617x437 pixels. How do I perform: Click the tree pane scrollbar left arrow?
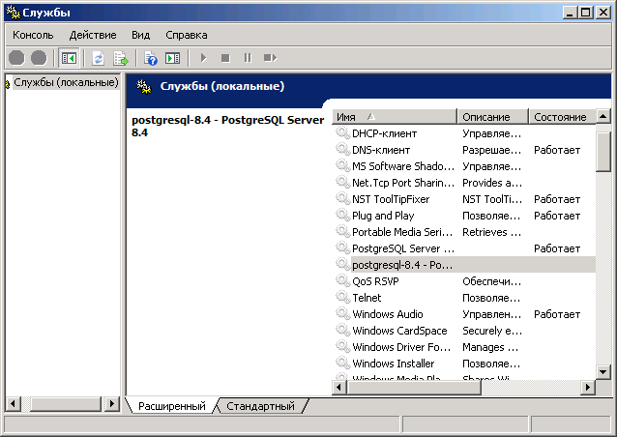14,403
